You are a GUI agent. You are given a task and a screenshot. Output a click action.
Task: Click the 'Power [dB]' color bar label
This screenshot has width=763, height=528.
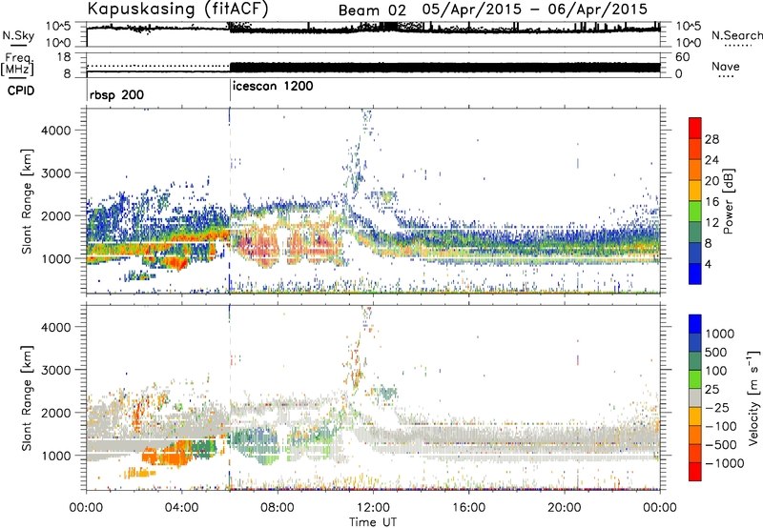[x=728, y=201]
